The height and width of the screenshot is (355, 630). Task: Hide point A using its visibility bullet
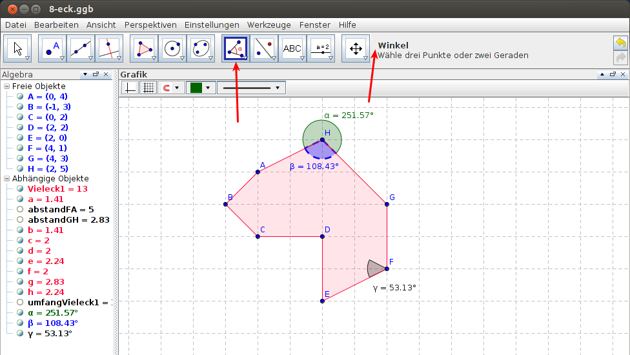pyautogui.click(x=20, y=96)
